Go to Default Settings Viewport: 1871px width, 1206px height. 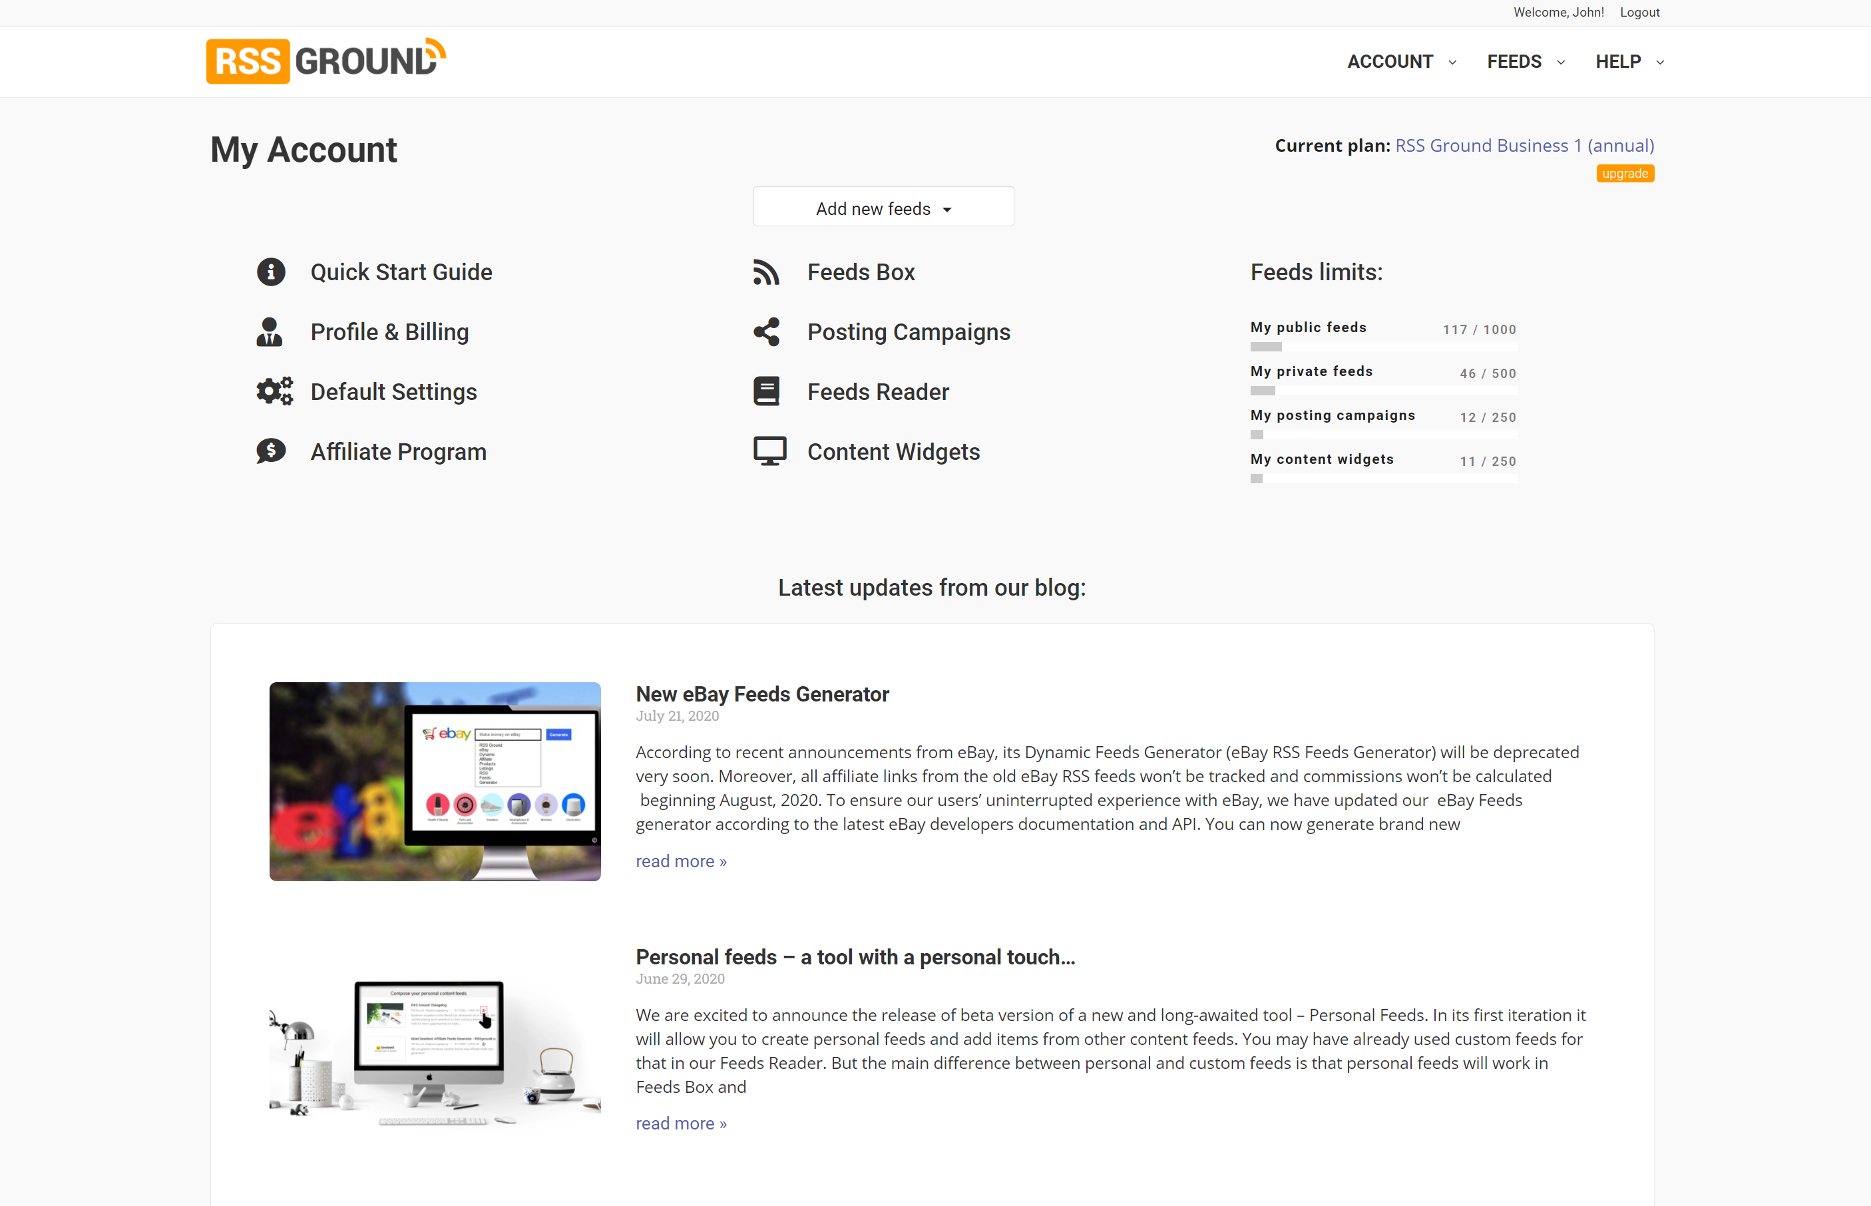pos(393,391)
